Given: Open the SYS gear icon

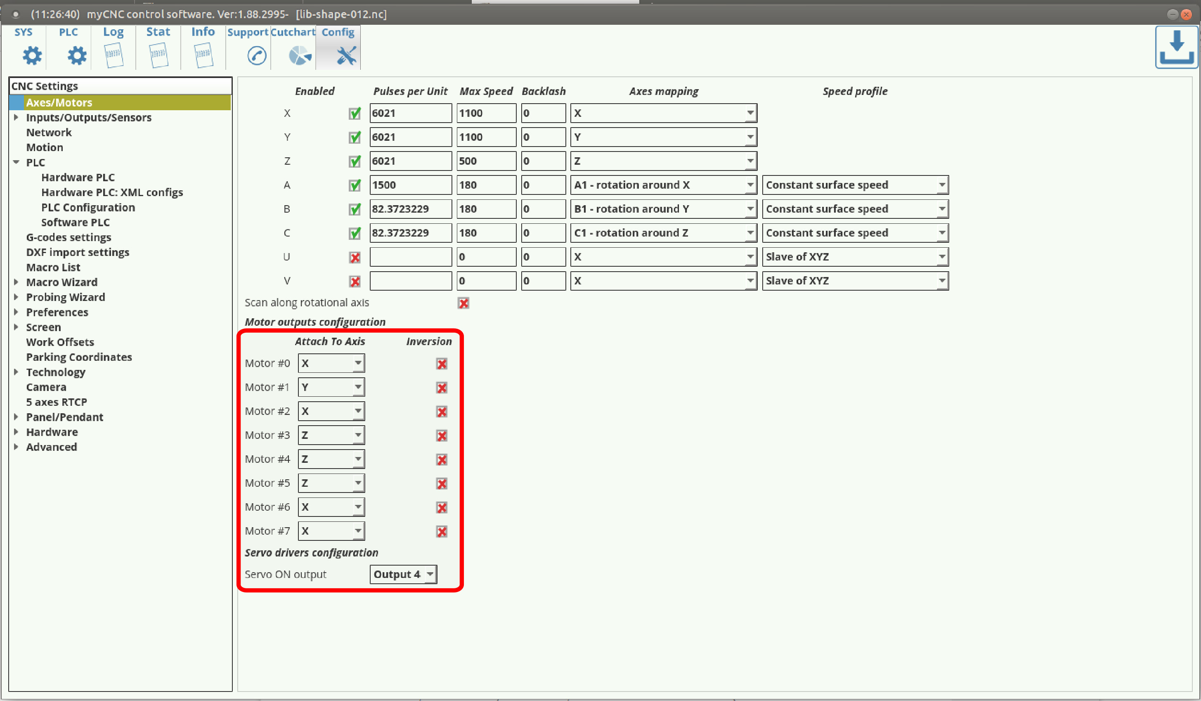Looking at the screenshot, I should click(x=32, y=56).
